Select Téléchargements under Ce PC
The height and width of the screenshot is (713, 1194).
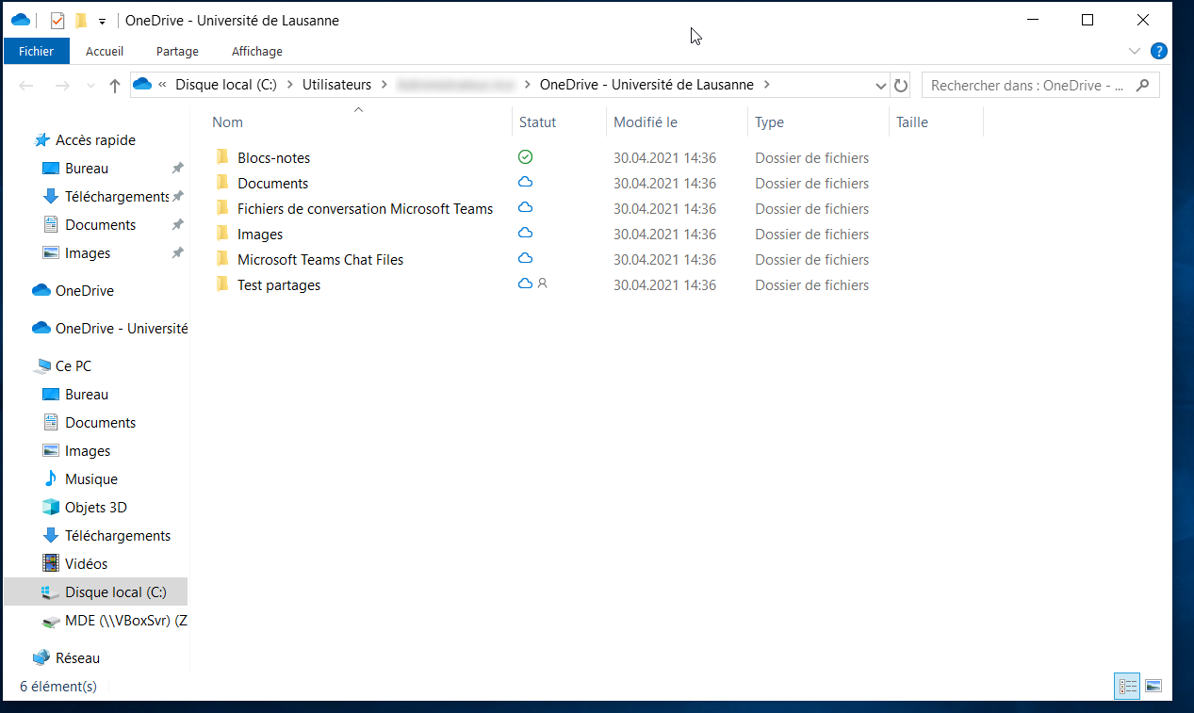[x=118, y=535]
